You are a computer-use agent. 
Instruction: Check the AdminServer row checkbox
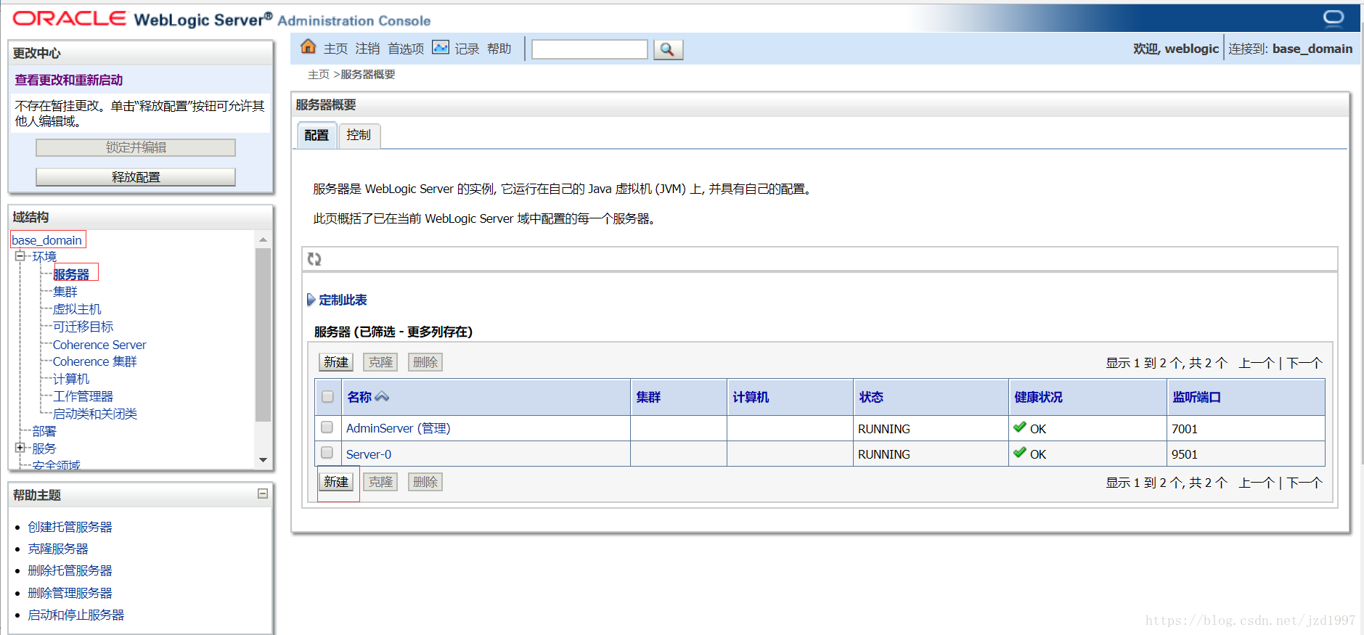(x=327, y=427)
